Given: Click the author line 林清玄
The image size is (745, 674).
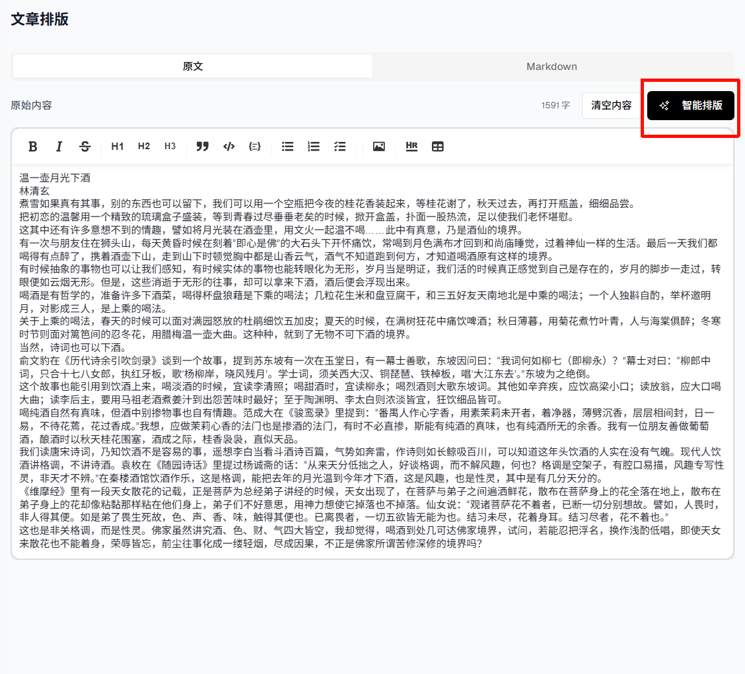Looking at the screenshot, I should [34, 191].
